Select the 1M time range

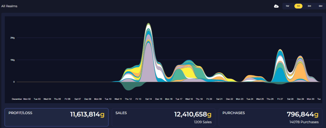(298, 6)
